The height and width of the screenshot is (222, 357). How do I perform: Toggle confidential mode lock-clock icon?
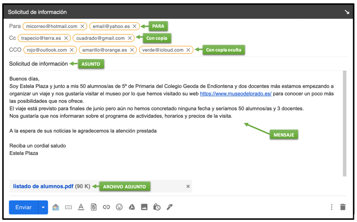pos(157,207)
